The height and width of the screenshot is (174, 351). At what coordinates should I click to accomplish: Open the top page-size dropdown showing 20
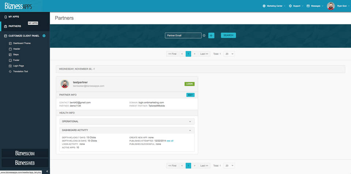(x=229, y=54)
